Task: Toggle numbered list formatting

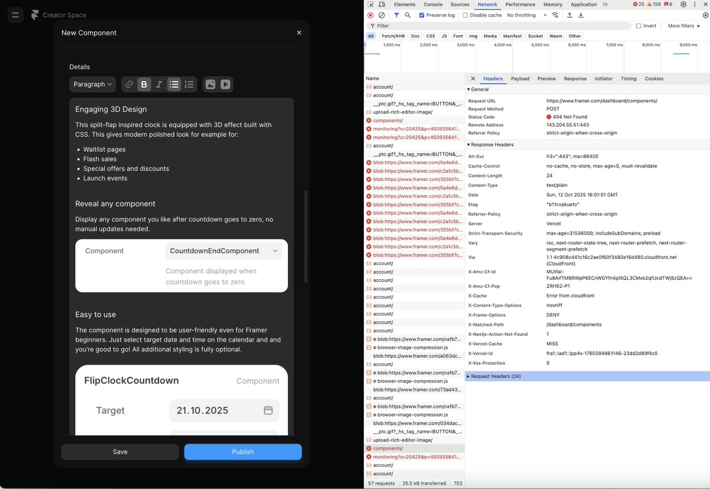Action: (x=189, y=85)
